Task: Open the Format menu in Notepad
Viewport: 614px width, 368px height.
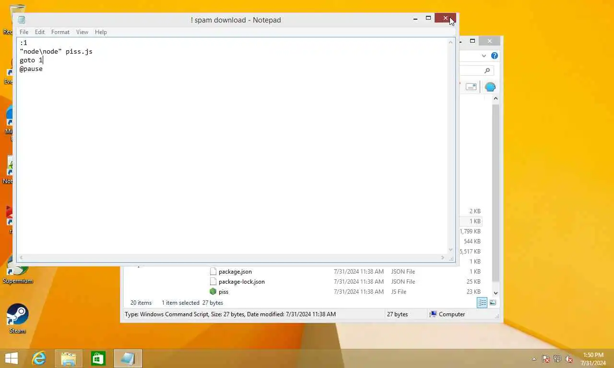Action: [x=60, y=32]
